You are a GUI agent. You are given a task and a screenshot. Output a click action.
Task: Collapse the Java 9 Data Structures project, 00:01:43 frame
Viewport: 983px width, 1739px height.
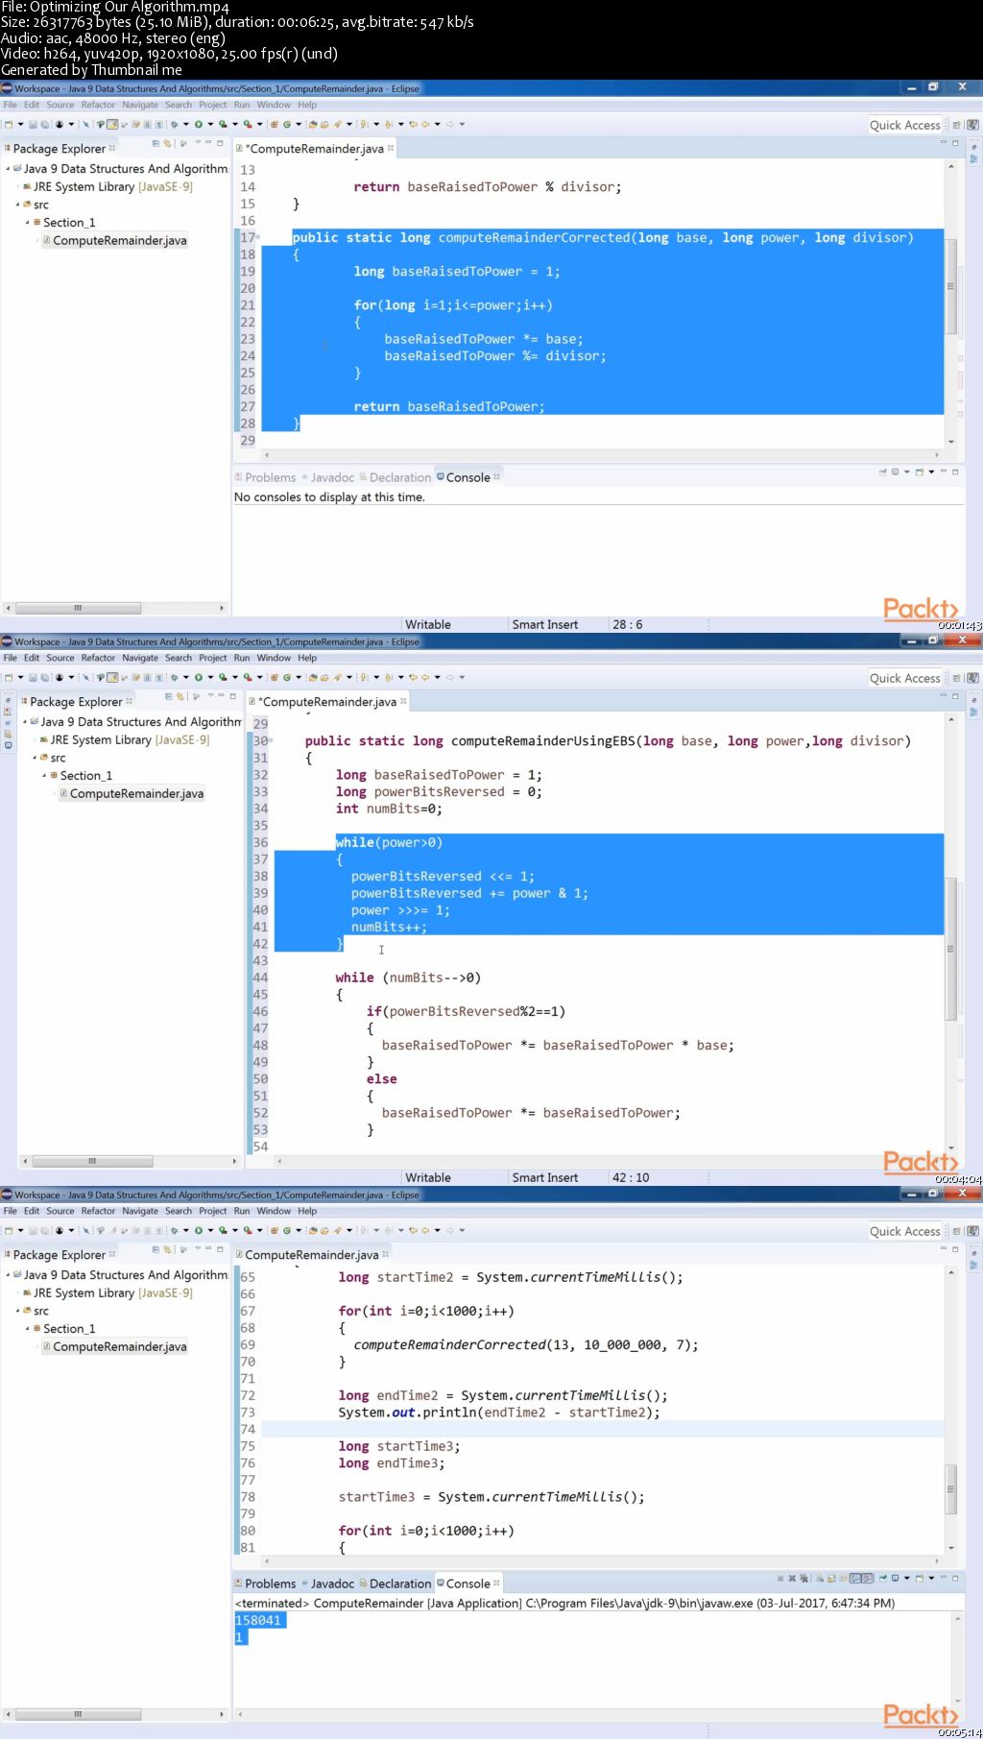(x=8, y=169)
